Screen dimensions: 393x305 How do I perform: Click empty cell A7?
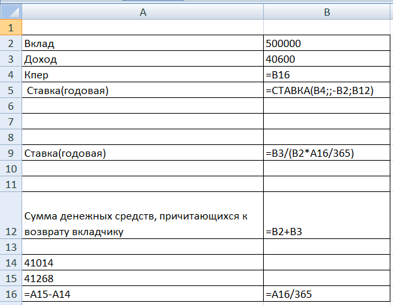tap(142, 121)
